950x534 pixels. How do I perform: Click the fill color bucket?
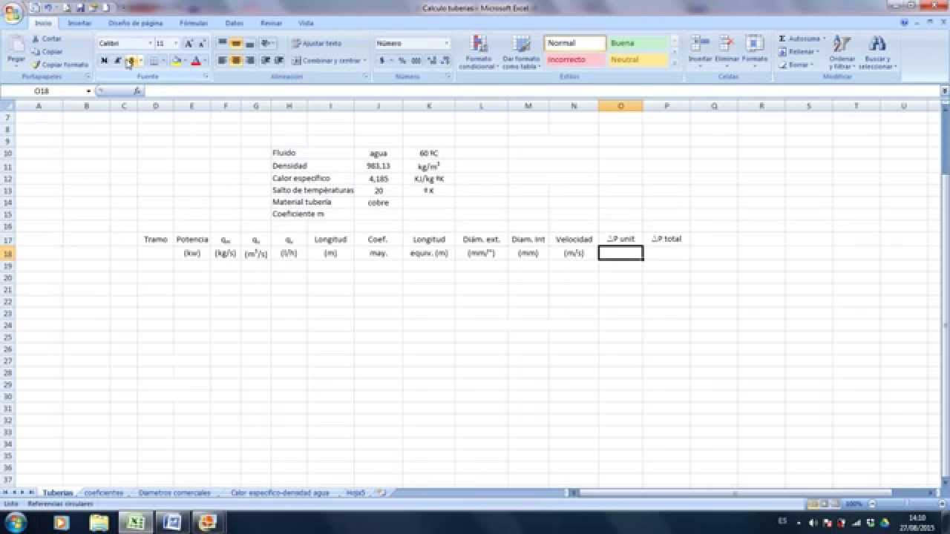(176, 61)
